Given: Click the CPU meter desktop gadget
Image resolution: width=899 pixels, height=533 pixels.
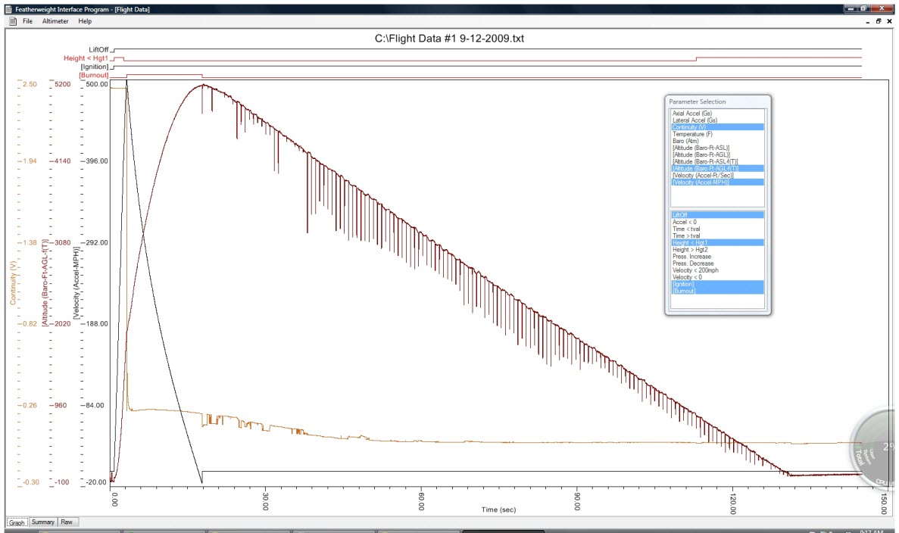Looking at the screenshot, I should [872, 450].
